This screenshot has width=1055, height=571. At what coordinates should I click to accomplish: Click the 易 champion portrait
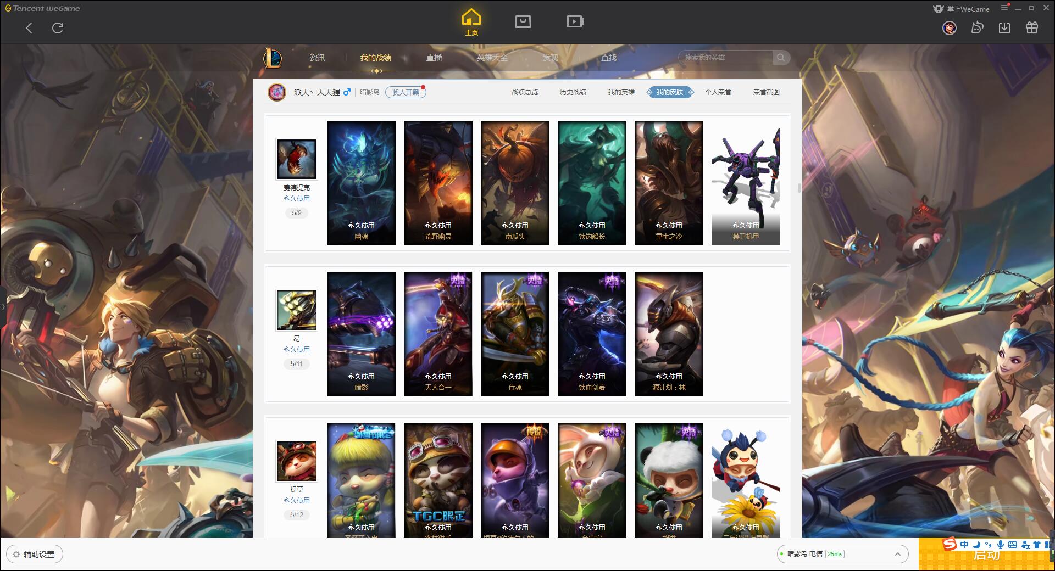297,310
